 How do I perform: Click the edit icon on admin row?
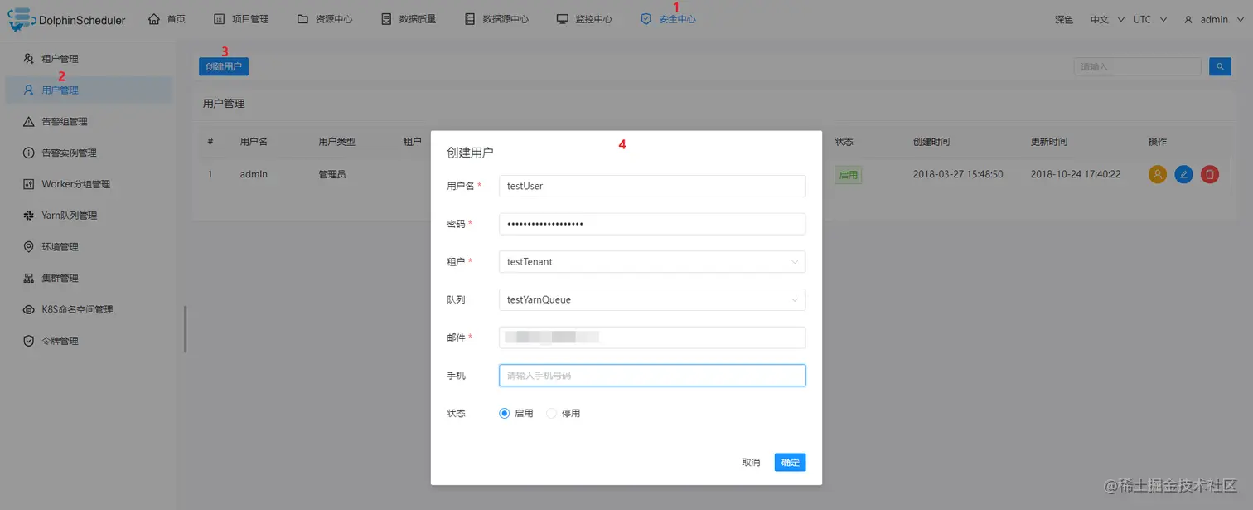pyautogui.click(x=1183, y=174)
